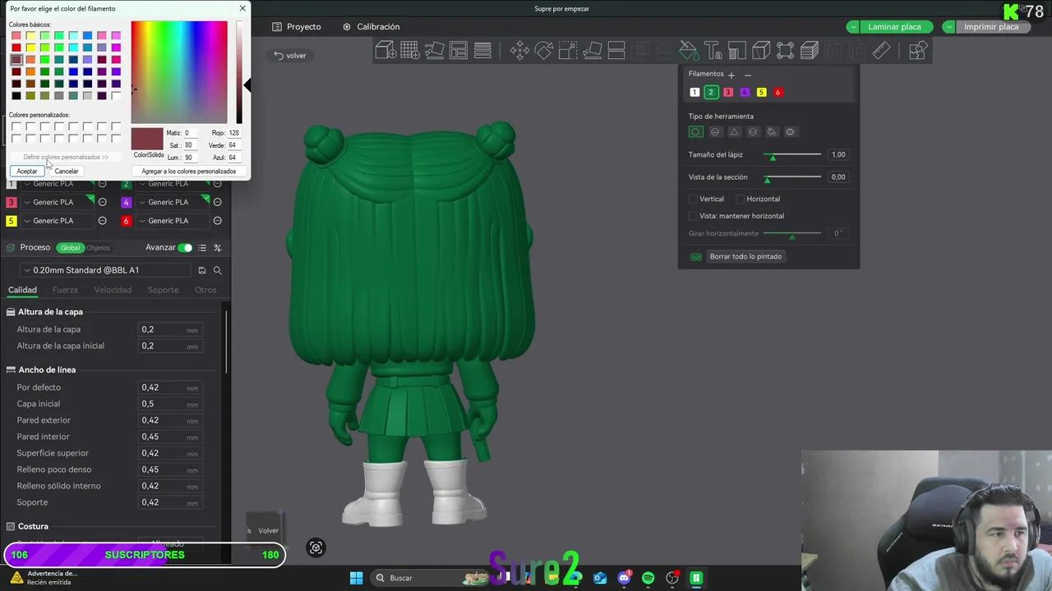Open filament 3 Generic PLA dropdown
This screenshot has height=591, width=1052.
(x=57, y=202)
